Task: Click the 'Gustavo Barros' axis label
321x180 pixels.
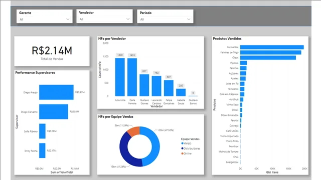Action: coord(193,101)
